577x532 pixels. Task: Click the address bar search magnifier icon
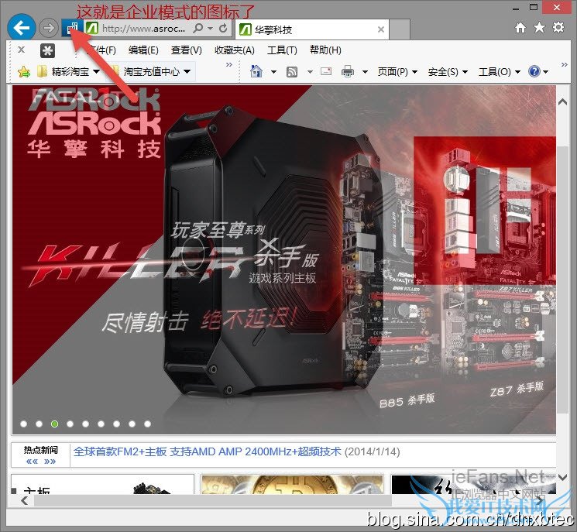(x=198, y=28)
